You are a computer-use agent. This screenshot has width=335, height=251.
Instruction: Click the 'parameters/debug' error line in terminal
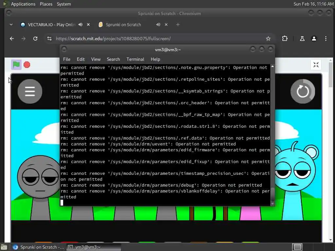(161, 185)
